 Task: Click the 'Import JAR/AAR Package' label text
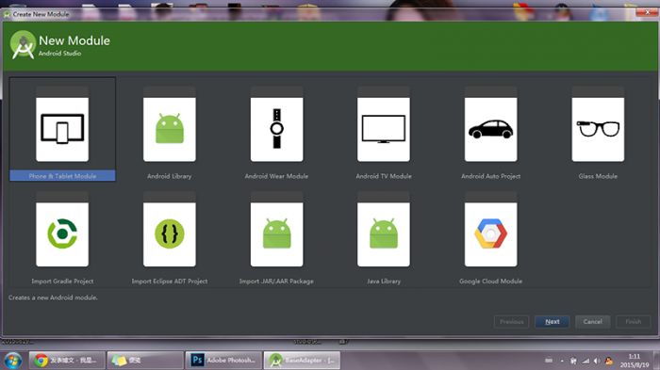click(x=276, y=282)
